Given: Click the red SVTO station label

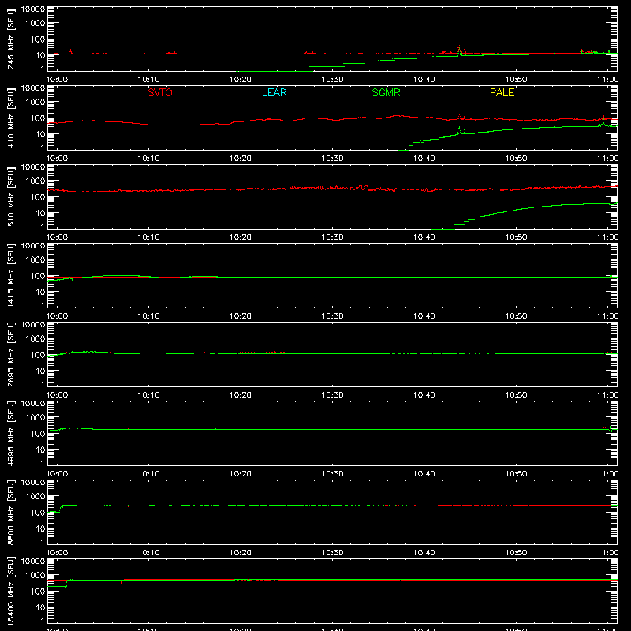Looking at the screenshot, I should coord(160,92).
